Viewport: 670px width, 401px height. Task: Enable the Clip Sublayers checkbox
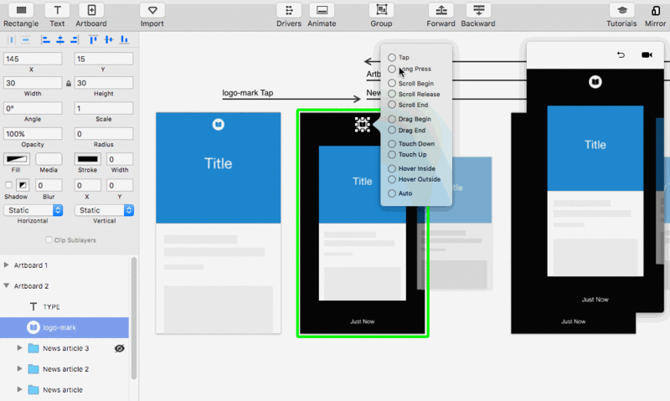pos(49,240)
